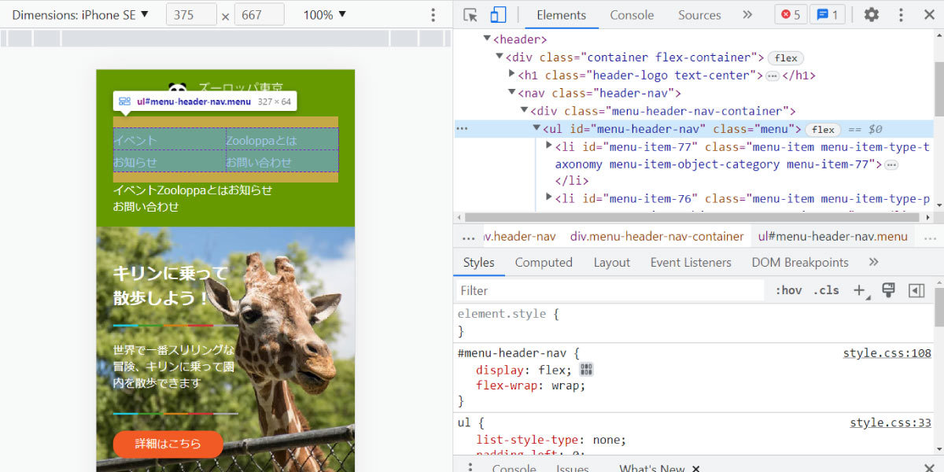This screenshot has height=472, width=944.
Task: Expand the li menu-item-76 node
Action: click(x=549, y=197)
